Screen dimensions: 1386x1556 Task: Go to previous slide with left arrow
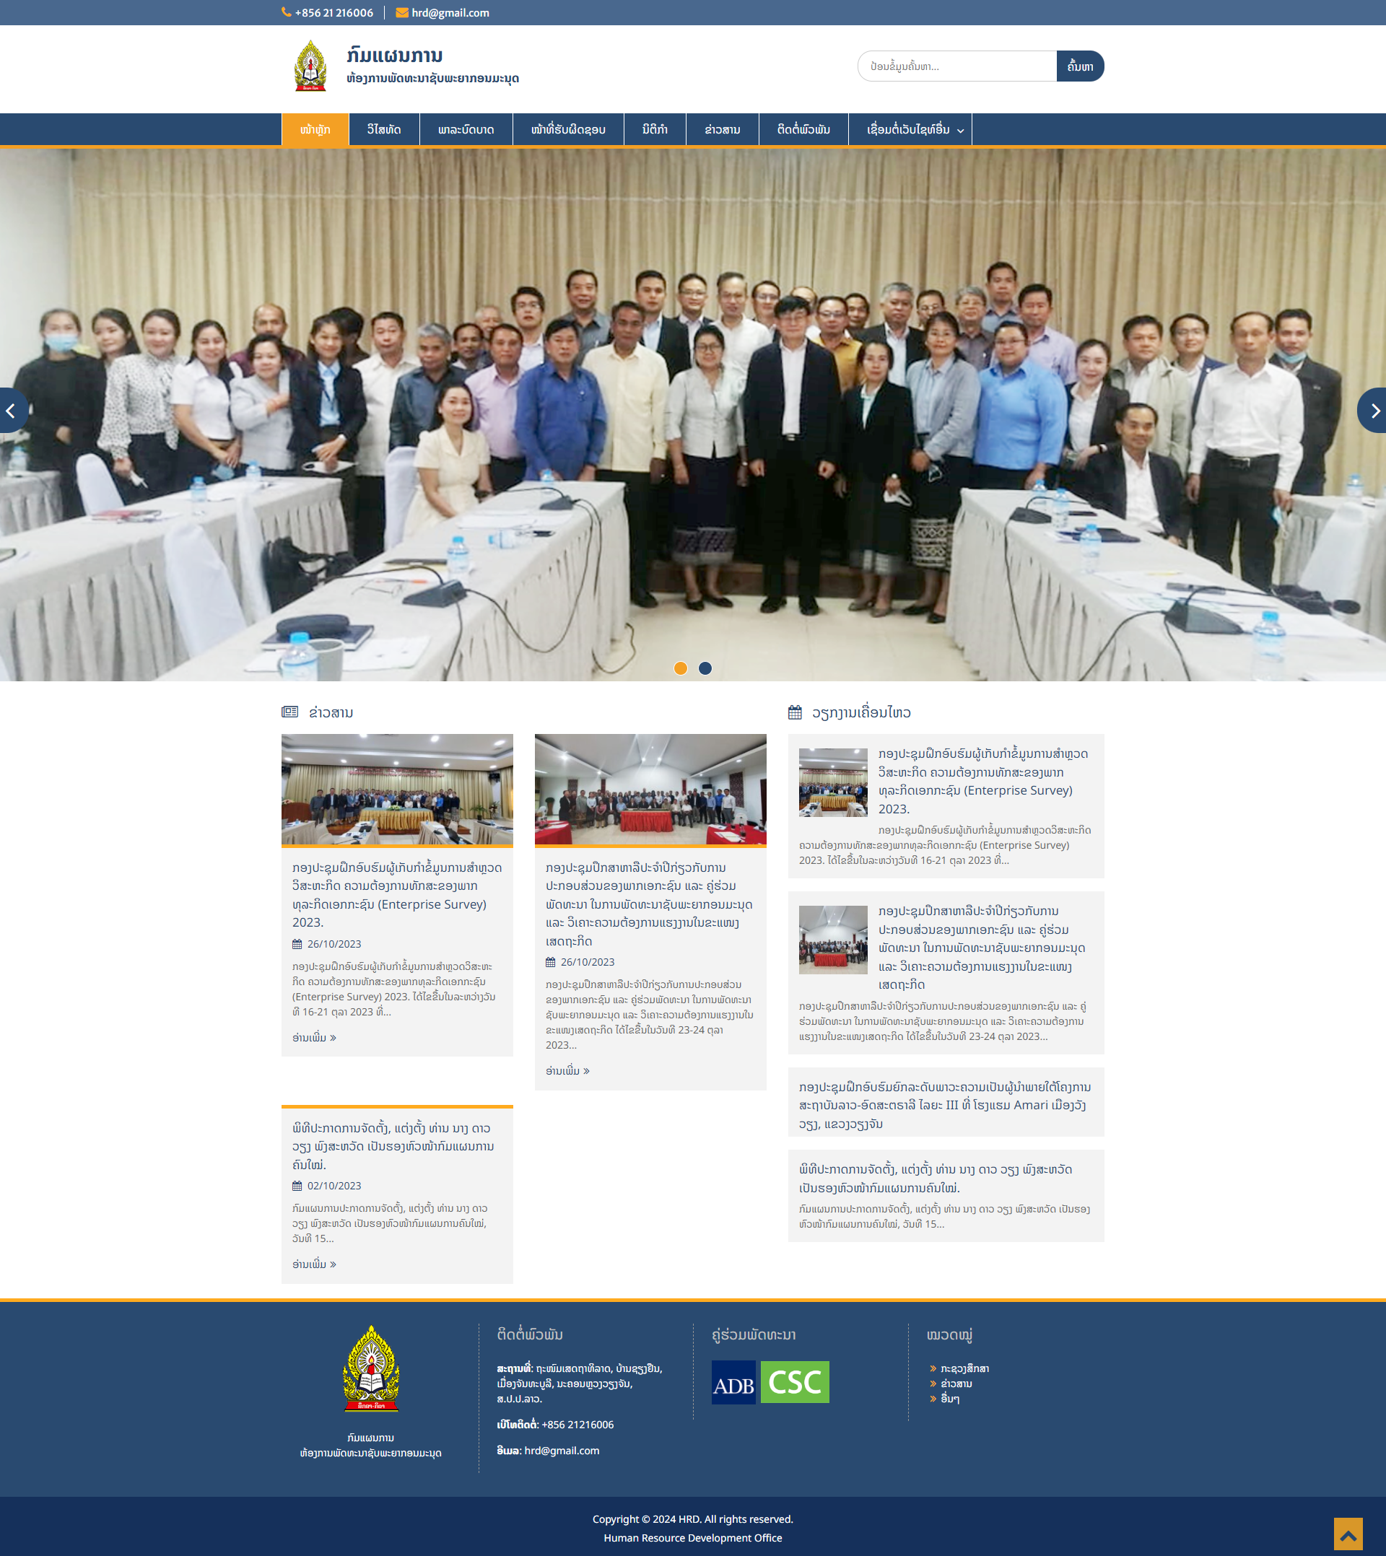pyautogui.click(x=12, y=411)
